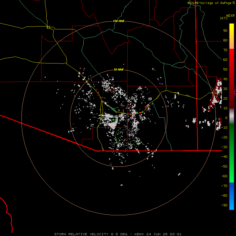The height and width of the screenshot is (236, 236).
Task: Select the 90 value on velocity scale
Action: pyautogui.click(x=225, y=31)
